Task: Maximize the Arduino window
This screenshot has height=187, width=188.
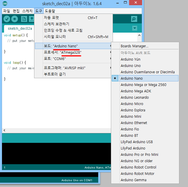Action: tap(125, 3)
